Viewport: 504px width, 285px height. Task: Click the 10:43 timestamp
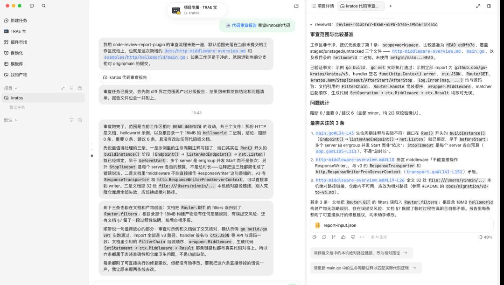[x=197, y=113]
